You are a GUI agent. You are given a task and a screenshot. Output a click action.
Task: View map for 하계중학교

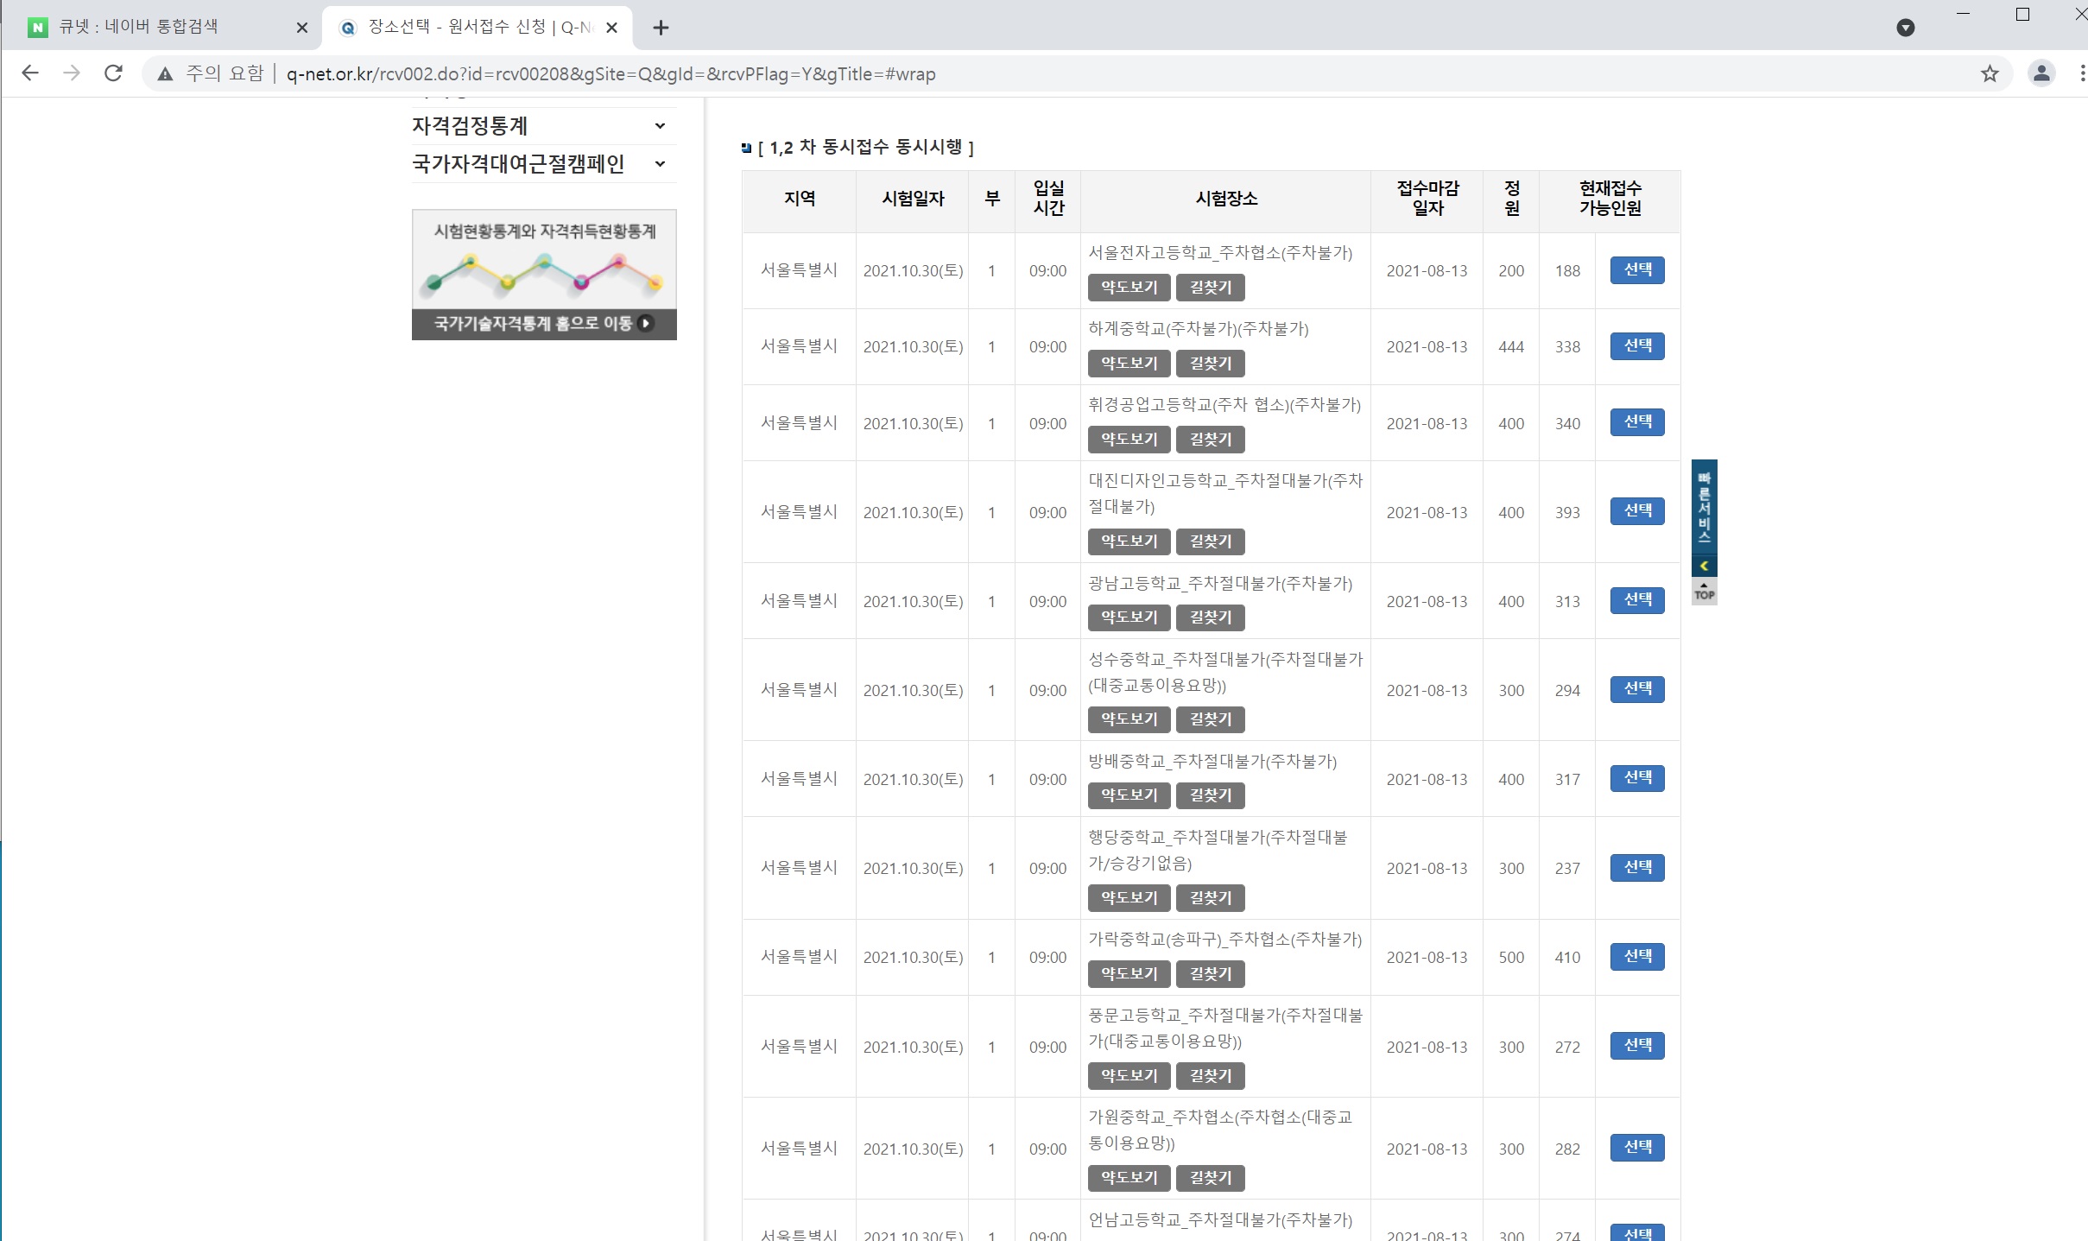pos(1128,364)
